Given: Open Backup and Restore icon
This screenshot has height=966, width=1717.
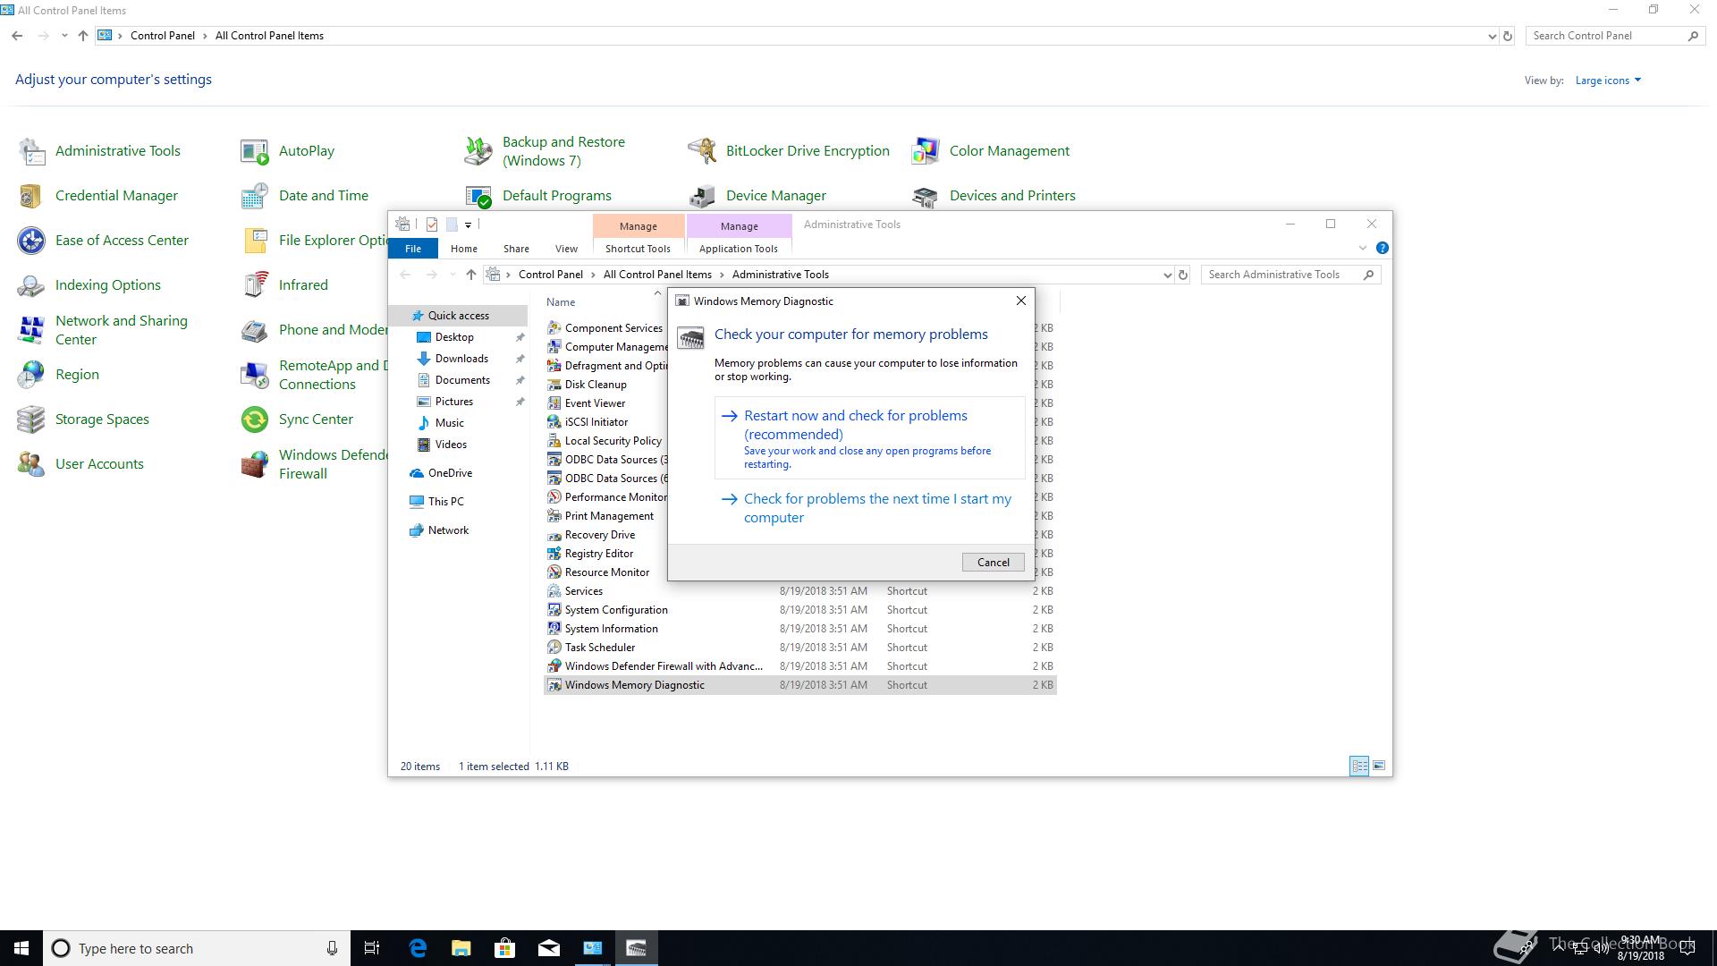Looking at the screenshot, I should 478,151.
